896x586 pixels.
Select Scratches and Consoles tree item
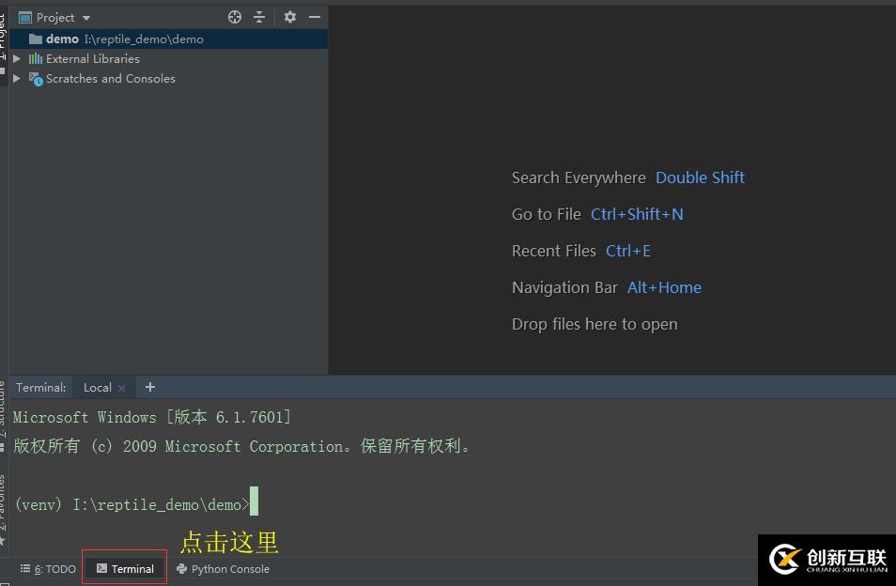[110, 78]
